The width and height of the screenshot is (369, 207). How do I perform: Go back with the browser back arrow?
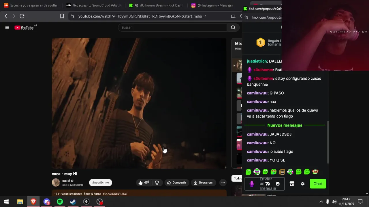(6, 16)
